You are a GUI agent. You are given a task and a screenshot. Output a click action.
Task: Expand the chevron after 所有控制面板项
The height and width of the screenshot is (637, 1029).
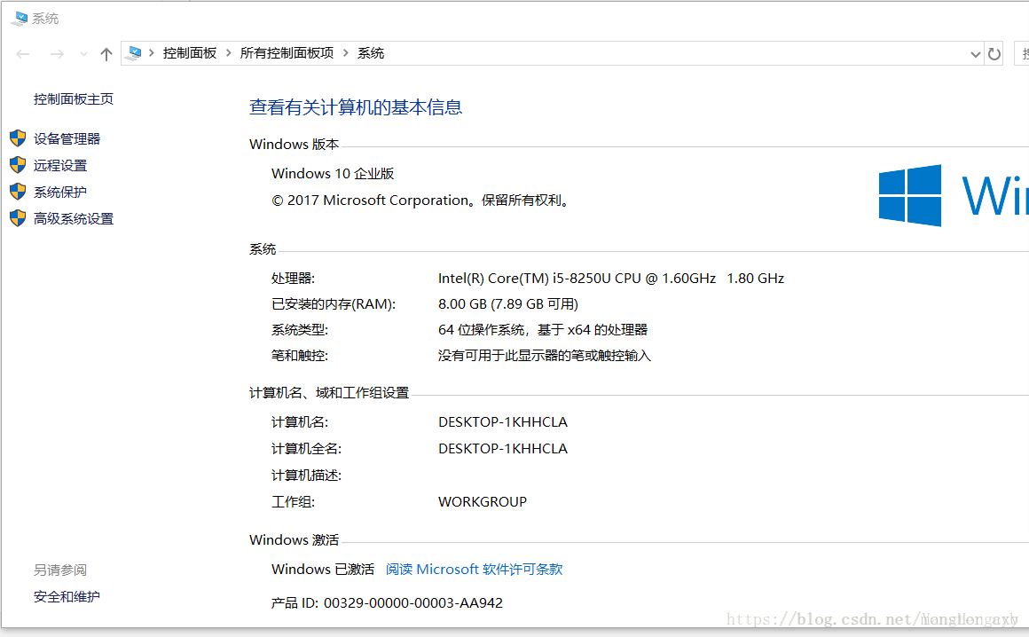tap(346, 53)
